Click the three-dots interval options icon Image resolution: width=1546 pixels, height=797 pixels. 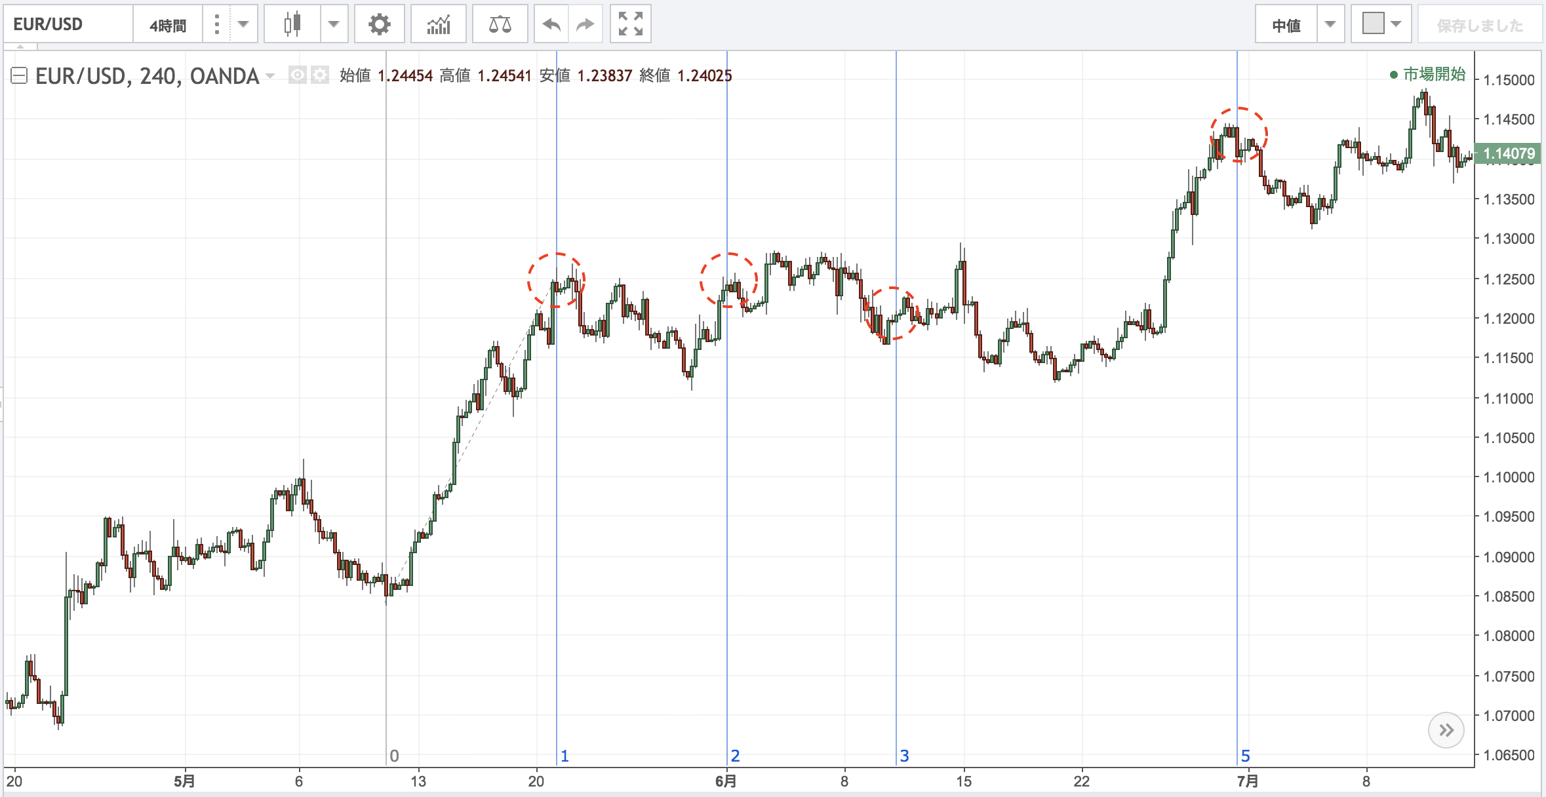tap(216, 25)
